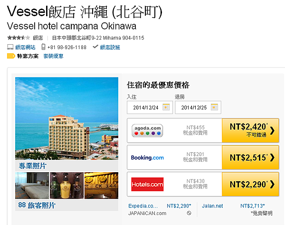Click the JAPANiCAN.com unavailable icon
285x225 pixels.
(x=189, y=213)
